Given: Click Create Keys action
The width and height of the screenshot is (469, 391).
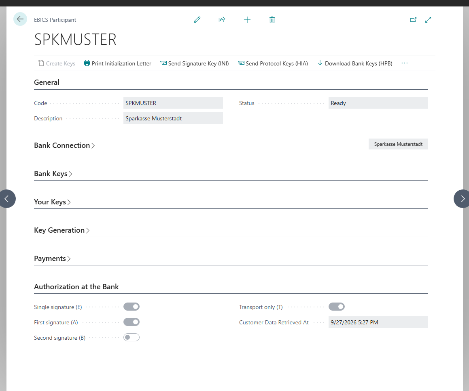Looking at the screenshot, I should tap(57, 63).
